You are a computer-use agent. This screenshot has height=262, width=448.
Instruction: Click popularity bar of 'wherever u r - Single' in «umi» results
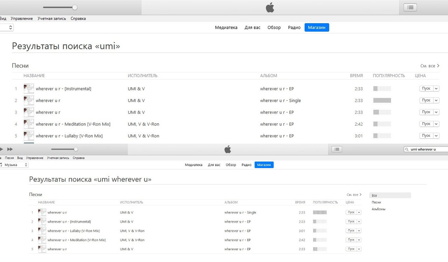click(382, 101)
